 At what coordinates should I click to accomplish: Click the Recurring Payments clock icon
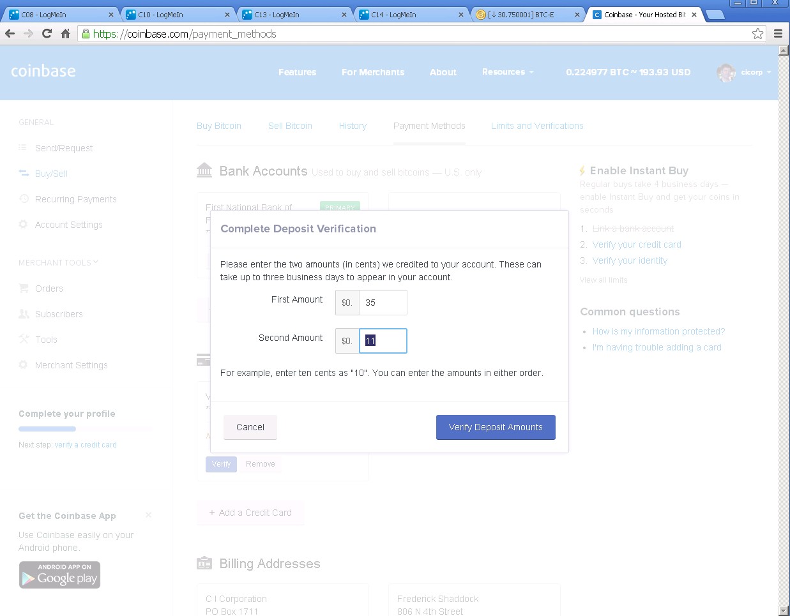click(24, 199)
